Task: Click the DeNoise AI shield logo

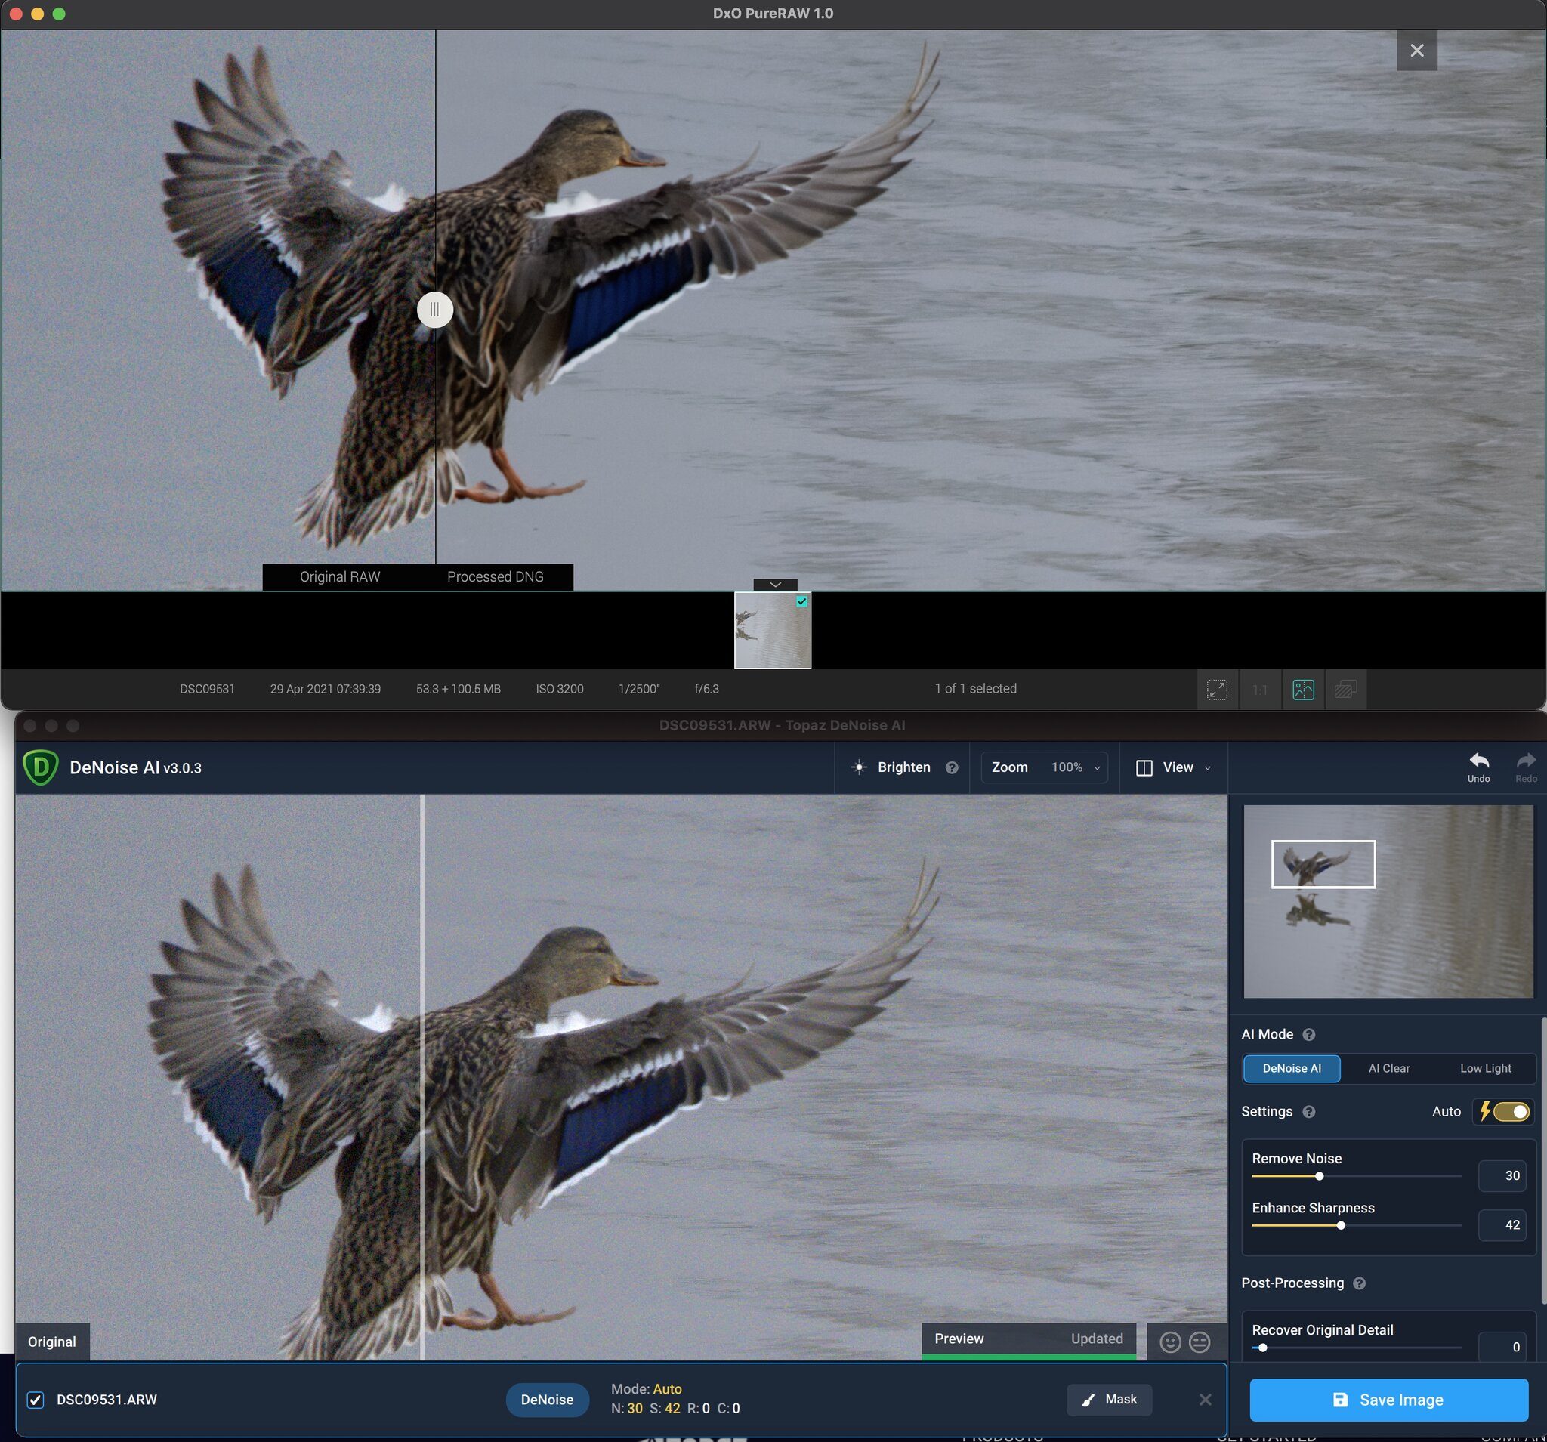Action: click(41, 767)
